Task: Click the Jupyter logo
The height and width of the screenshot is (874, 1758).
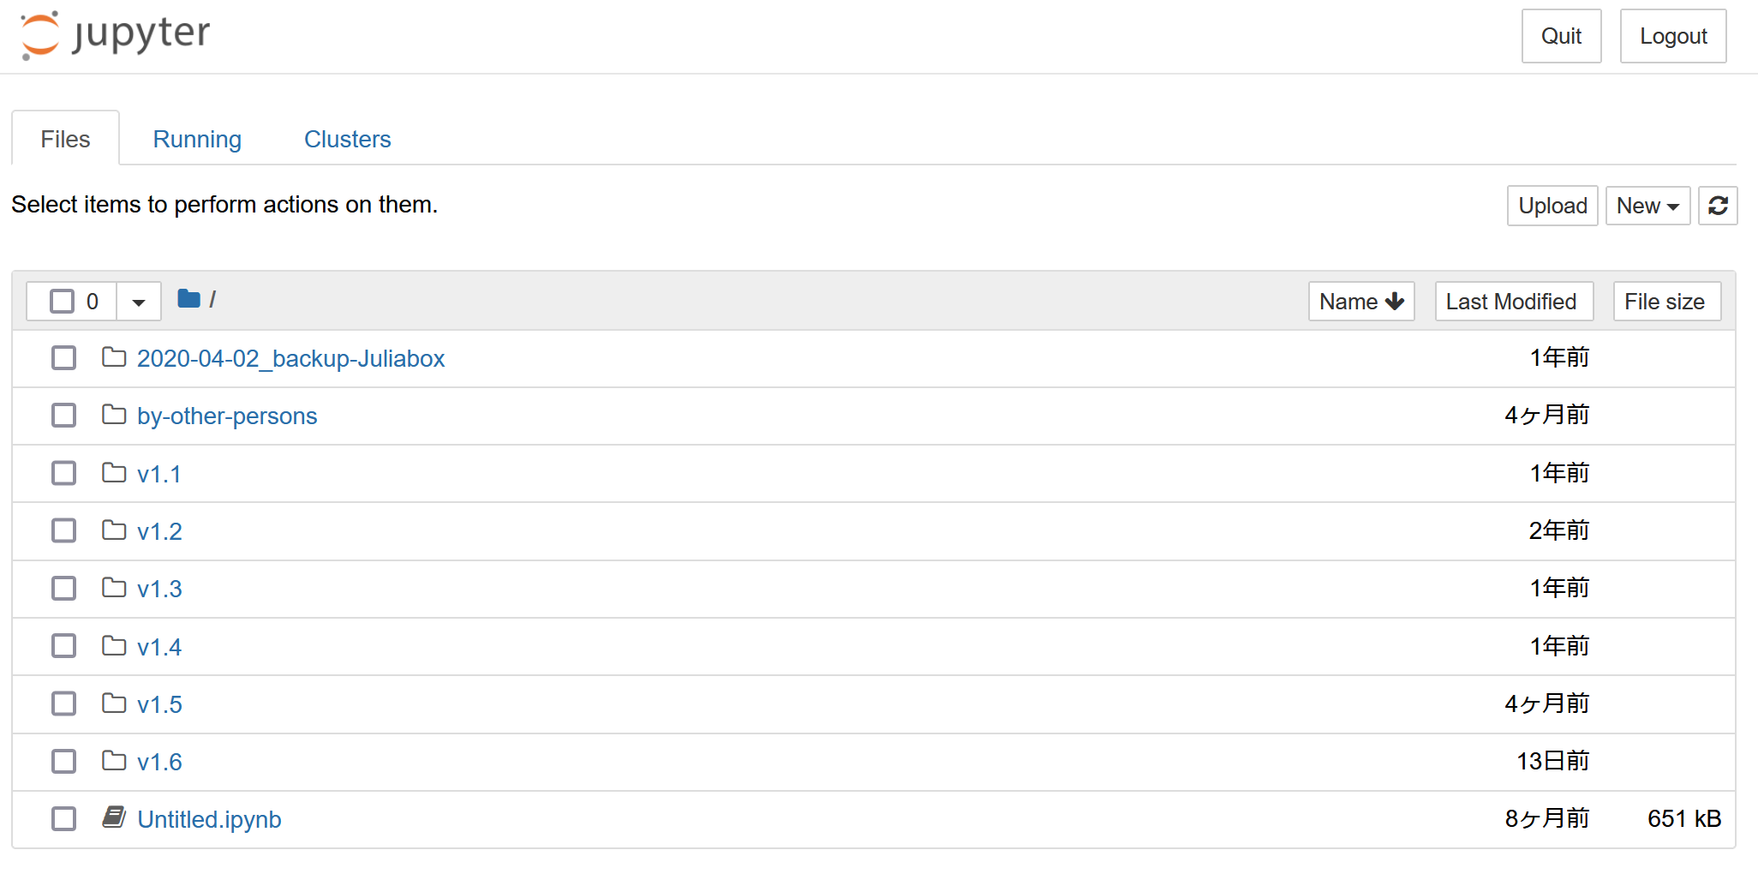Action: pos(116,36)
